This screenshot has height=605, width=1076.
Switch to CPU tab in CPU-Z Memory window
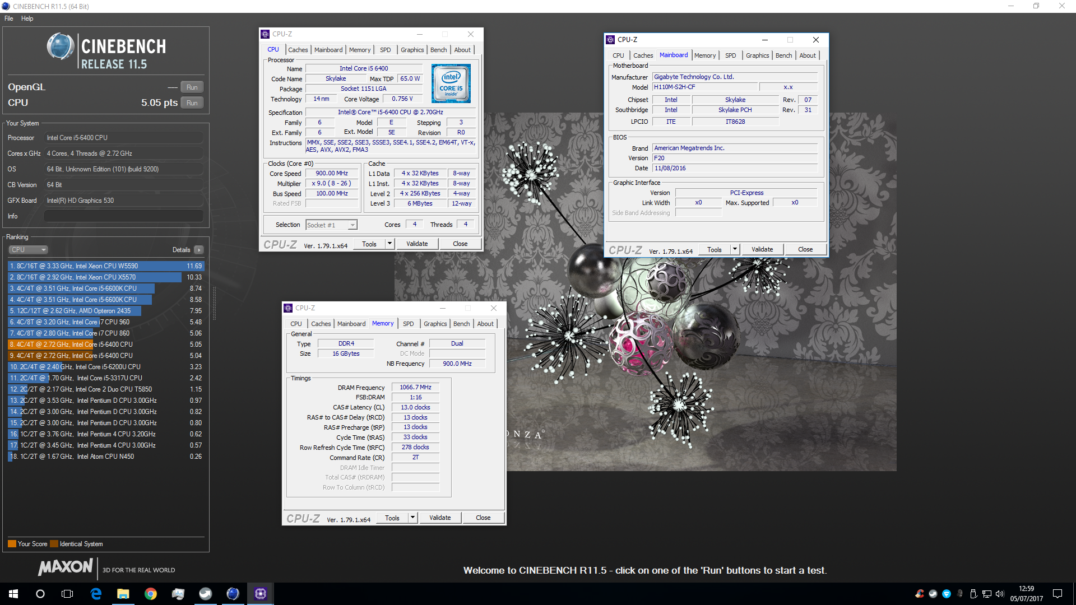click(x=296, y=324)
